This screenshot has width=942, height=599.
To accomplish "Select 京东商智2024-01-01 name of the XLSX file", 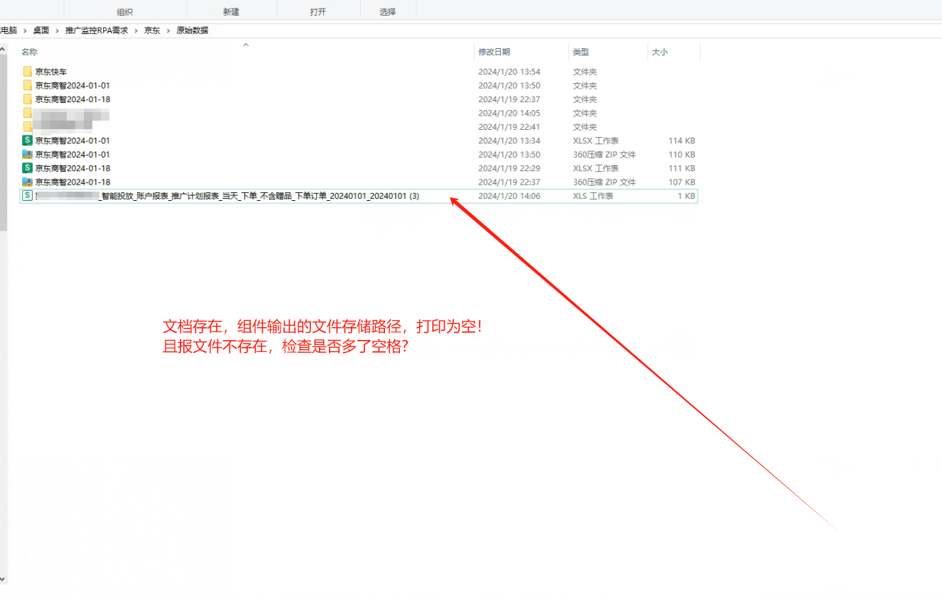I will 72,141.
